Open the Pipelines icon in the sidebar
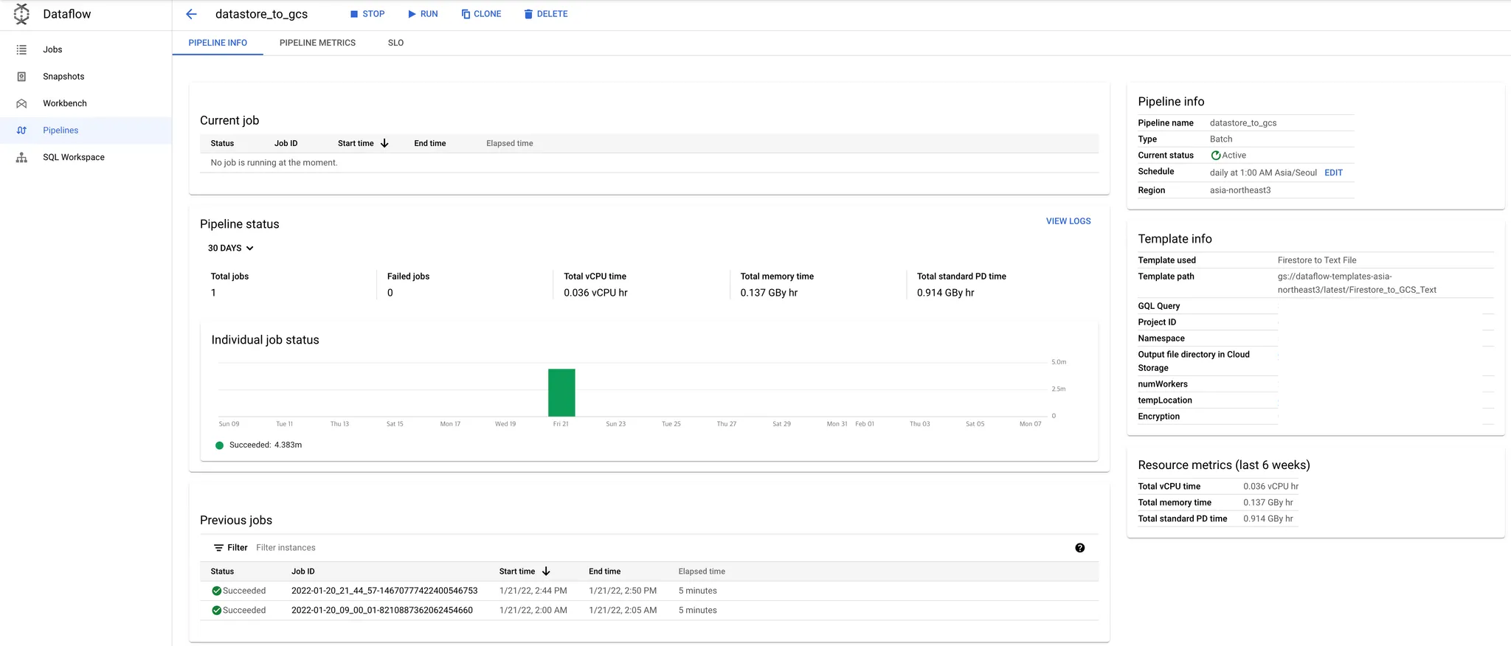 pyautogui.click(x=21, y=131)
